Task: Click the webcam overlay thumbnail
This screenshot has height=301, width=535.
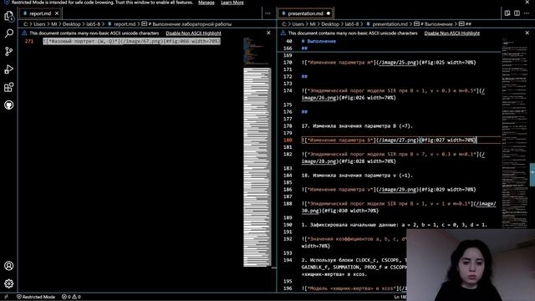Action: pyautogui.click(x=471, y=265)
